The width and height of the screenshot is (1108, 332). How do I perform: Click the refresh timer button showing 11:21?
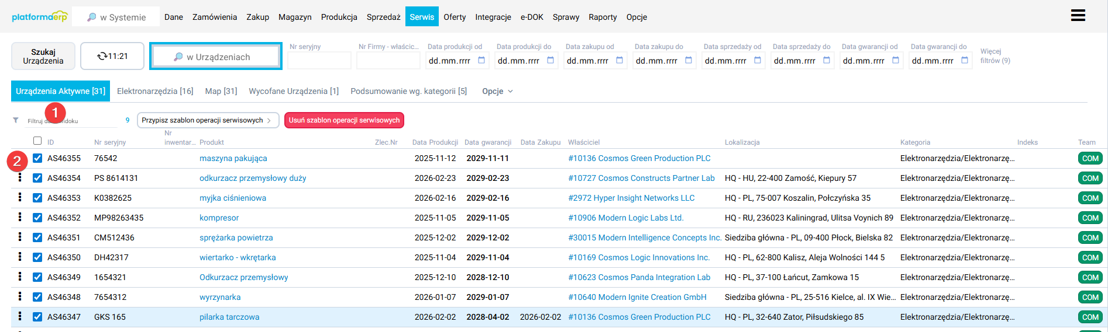coord(112,56)
